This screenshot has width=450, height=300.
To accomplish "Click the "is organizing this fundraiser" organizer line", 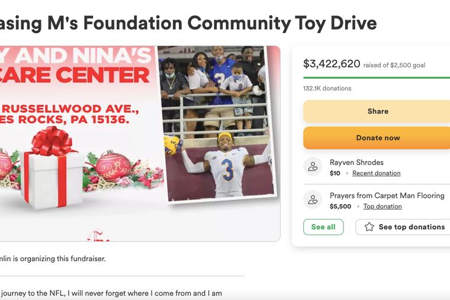I will (53, 259).
